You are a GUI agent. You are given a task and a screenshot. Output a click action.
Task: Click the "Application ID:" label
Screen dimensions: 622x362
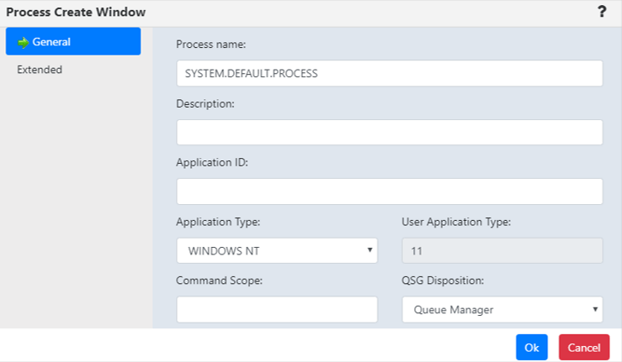[x=210, y=163]
